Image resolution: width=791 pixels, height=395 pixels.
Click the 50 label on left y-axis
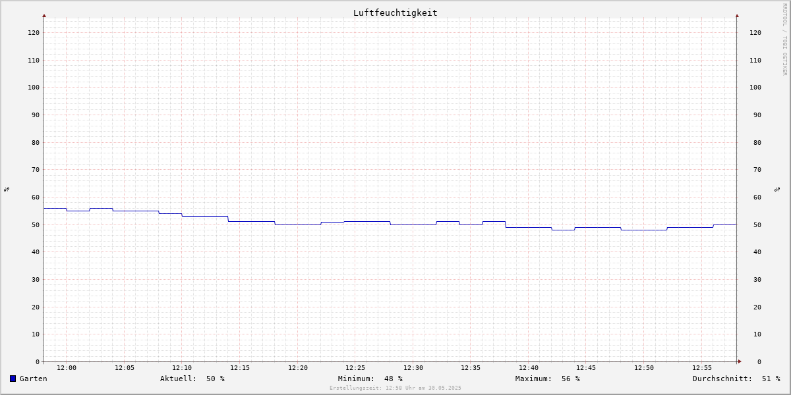[36, 224]
